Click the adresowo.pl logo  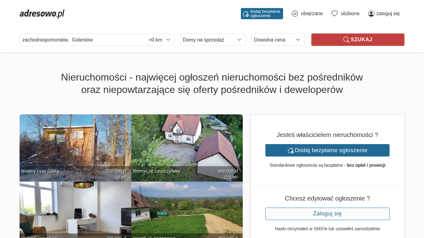(42, 14)
